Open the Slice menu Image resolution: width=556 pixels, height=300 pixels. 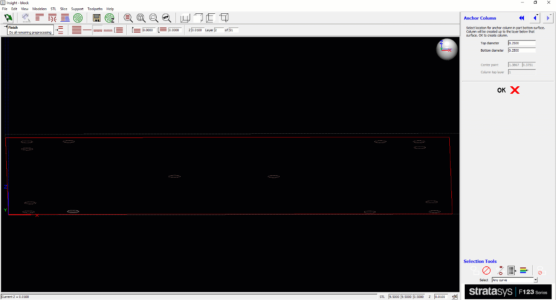(x=64, y=8)
